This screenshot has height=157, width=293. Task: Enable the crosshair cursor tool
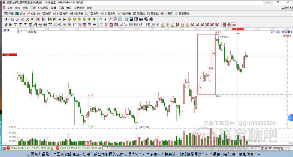105,19
